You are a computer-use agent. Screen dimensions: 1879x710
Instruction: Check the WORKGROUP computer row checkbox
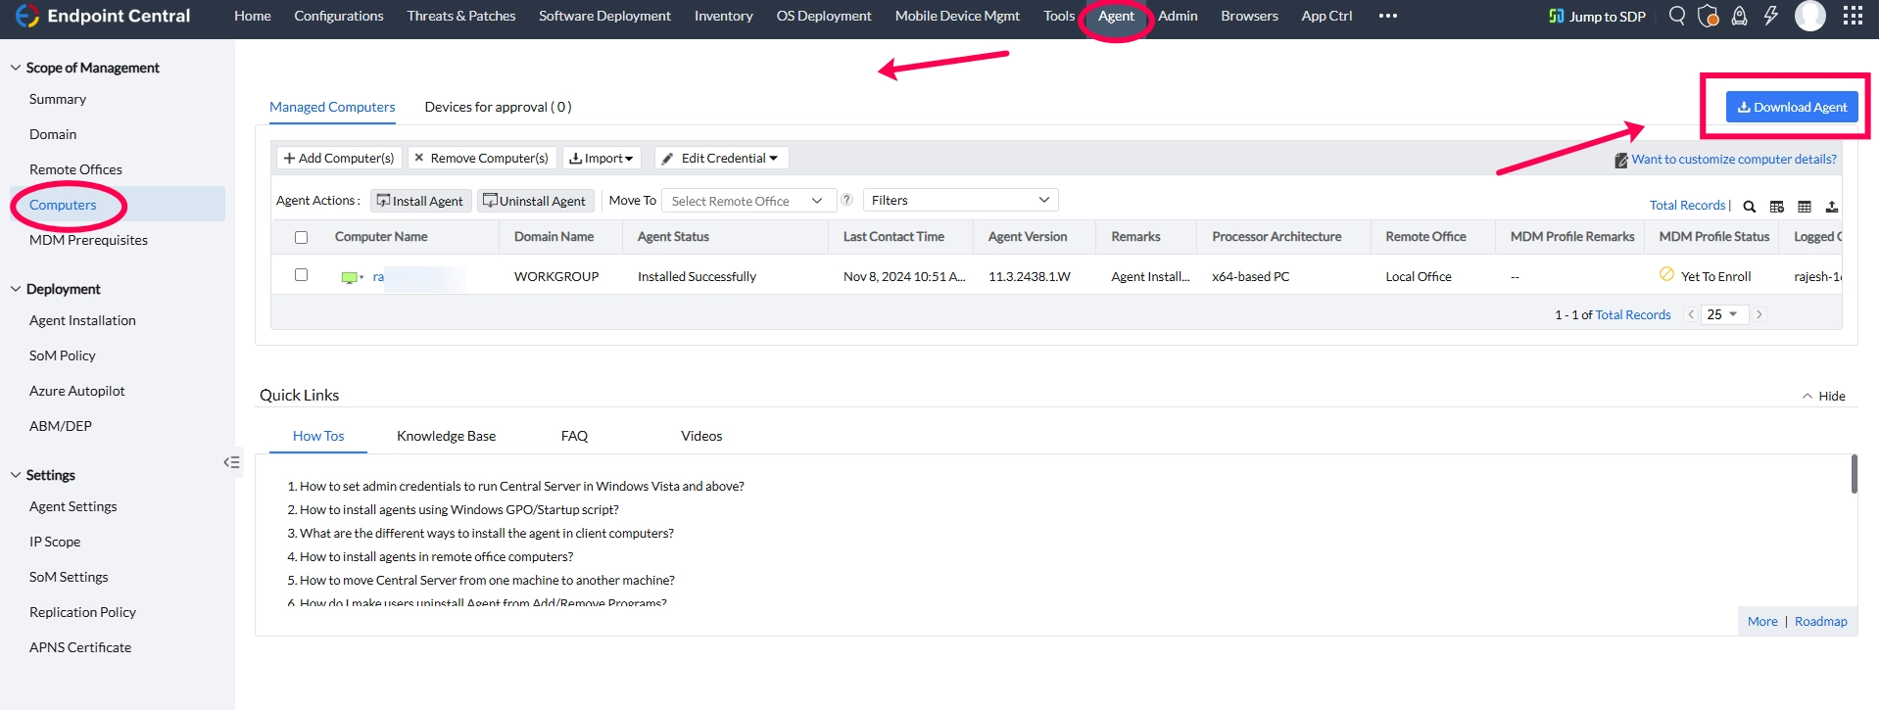[301, 275]
